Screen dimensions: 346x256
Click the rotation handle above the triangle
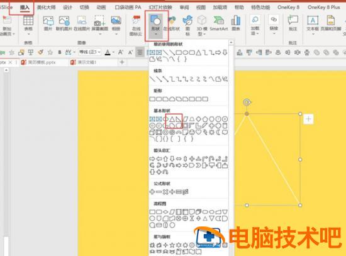(x=247, y=102)
